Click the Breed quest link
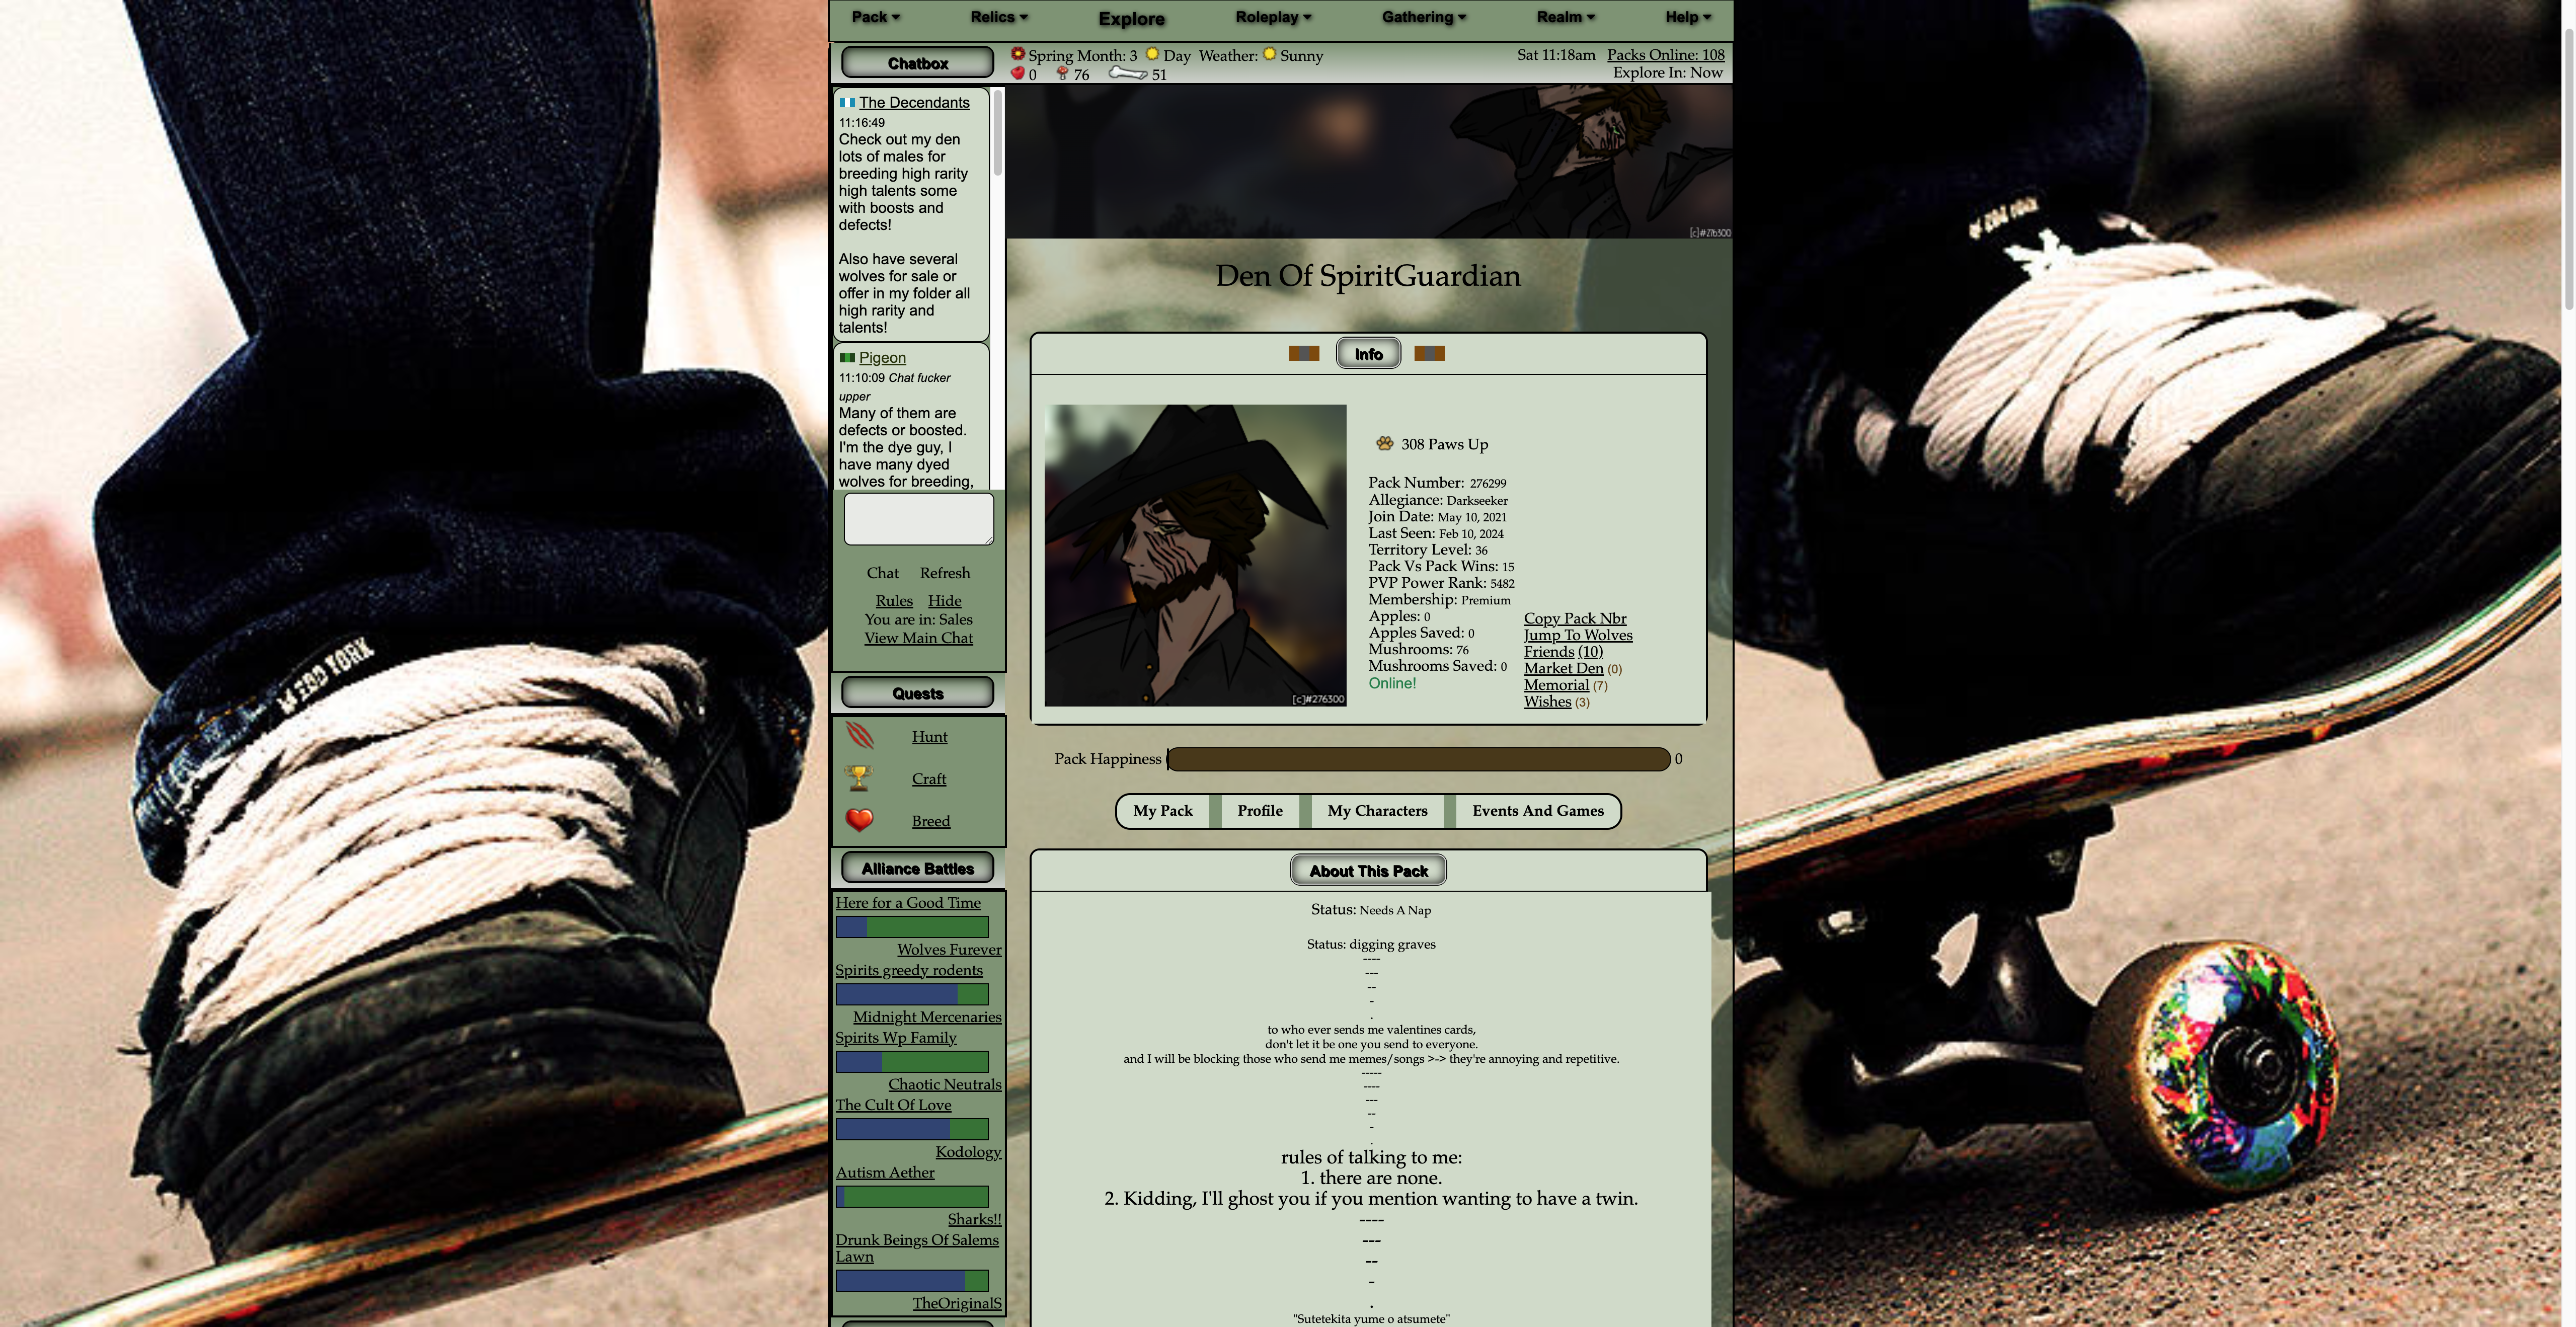Screen dimensions: 2576x1327 click(930, 821)
